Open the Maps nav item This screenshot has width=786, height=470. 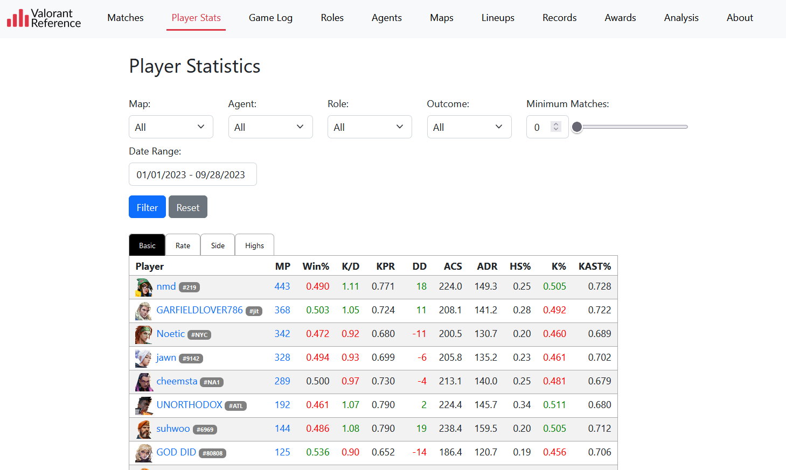(x=442, y=18)
